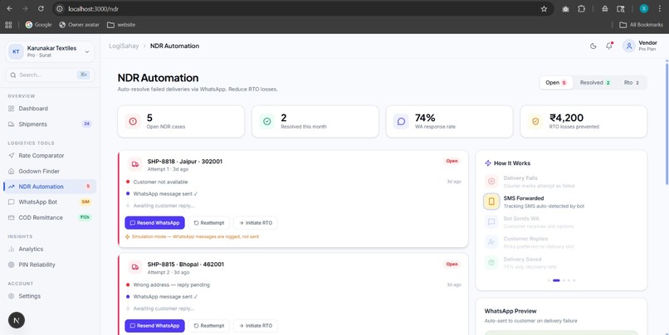Initiate RTO for SHP-8818
The width and height of the screenshot is (669, 335).
point(256,223)
